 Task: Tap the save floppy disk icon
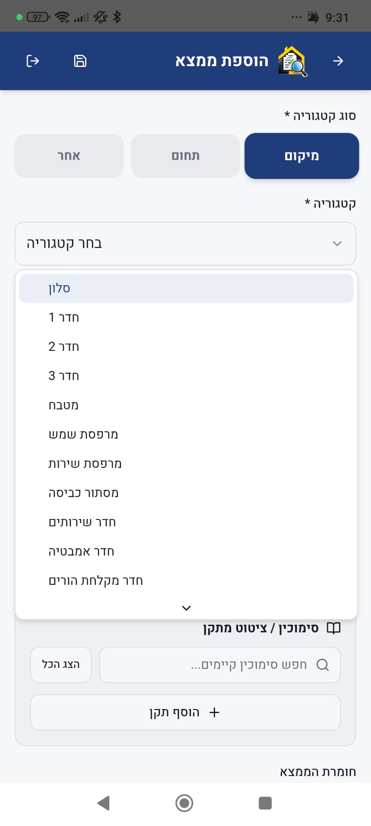tap(80, 61)
